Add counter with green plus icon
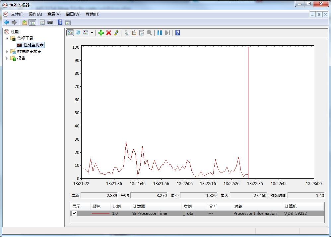Screen dimensions: 331x237 101,33
